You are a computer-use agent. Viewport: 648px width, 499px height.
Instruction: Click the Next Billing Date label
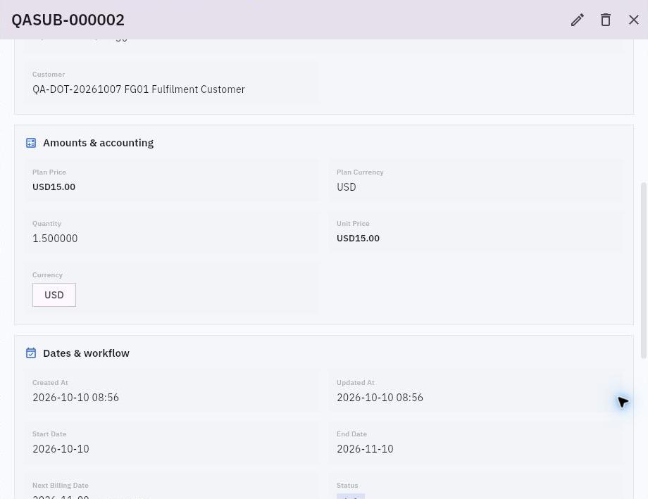(61, 486)
